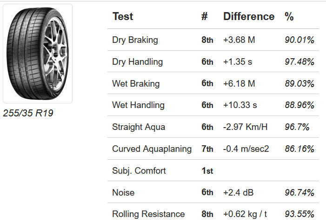
Task: Click the tyre product thumbnail image
Action: [38, 53]
